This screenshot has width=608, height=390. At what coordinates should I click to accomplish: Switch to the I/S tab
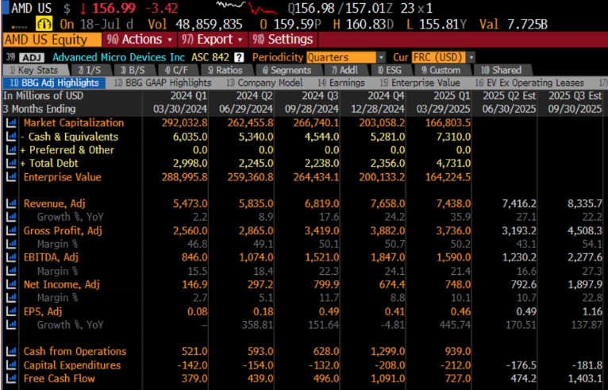(90, 70)
